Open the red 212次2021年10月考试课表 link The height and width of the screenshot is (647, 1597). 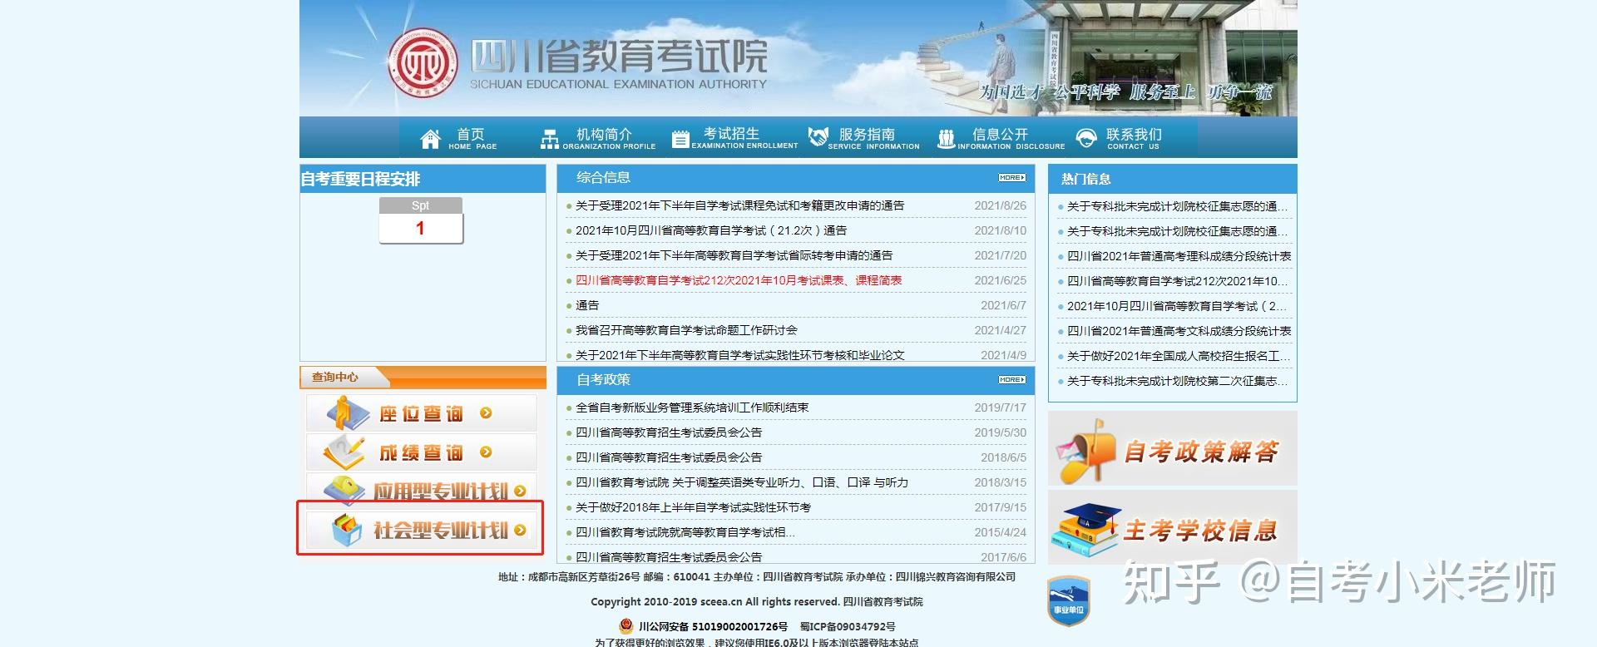pos(739,280)
